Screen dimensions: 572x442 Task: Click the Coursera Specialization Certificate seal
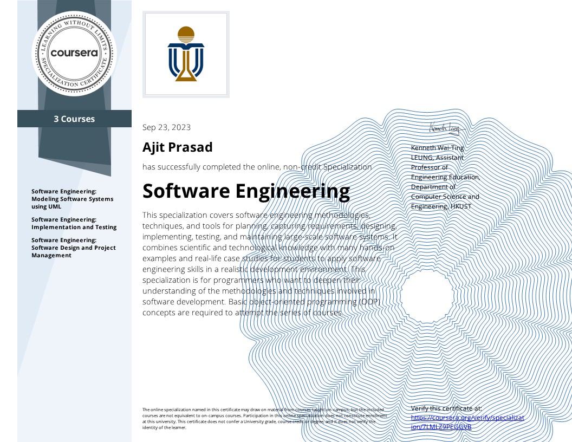[74, 54]
